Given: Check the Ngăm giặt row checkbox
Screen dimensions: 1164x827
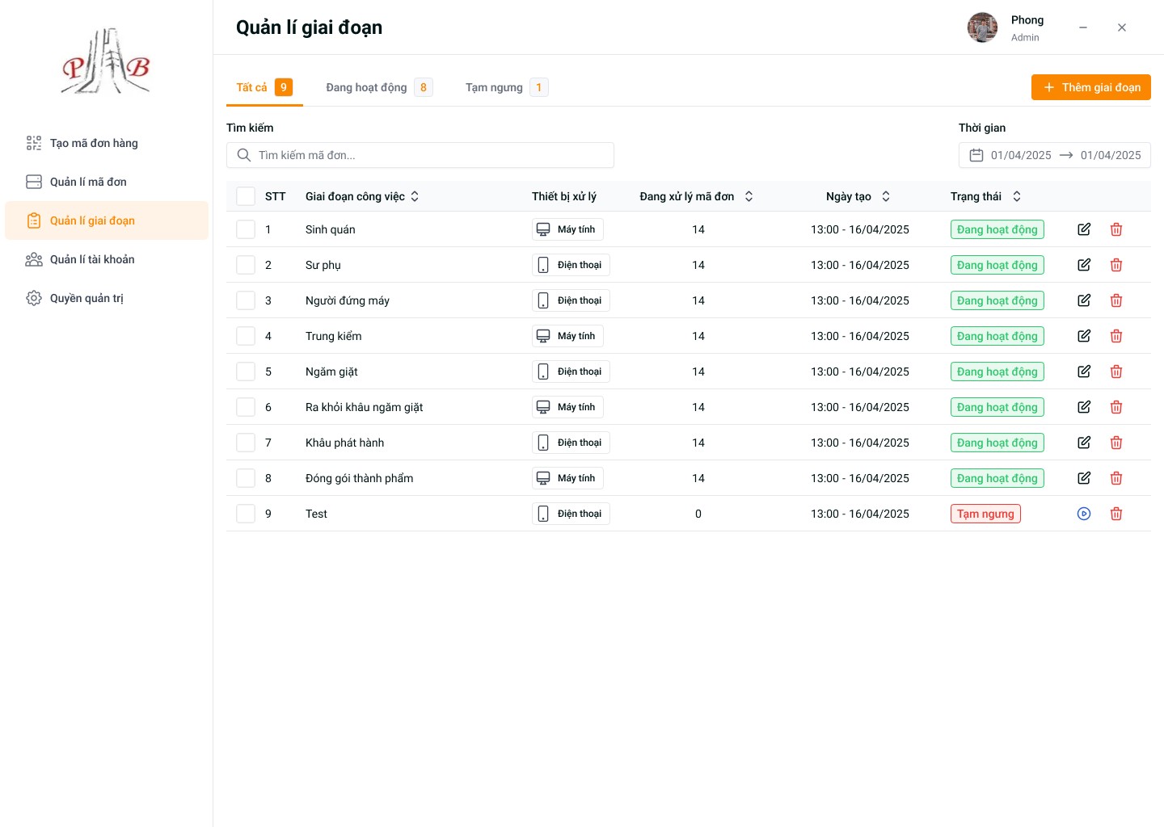Looking at the screenshot, I should [246, 372].
